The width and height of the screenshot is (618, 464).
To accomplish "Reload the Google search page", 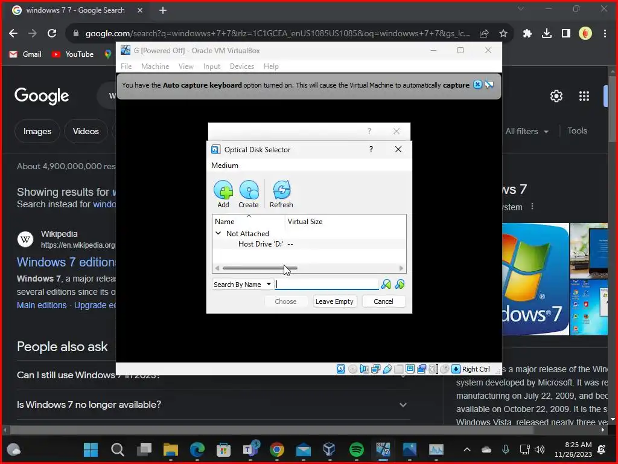I will (x=52, y=34).
